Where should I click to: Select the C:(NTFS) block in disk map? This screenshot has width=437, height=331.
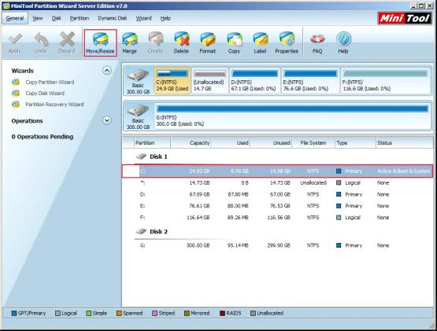tap(172, 81)
